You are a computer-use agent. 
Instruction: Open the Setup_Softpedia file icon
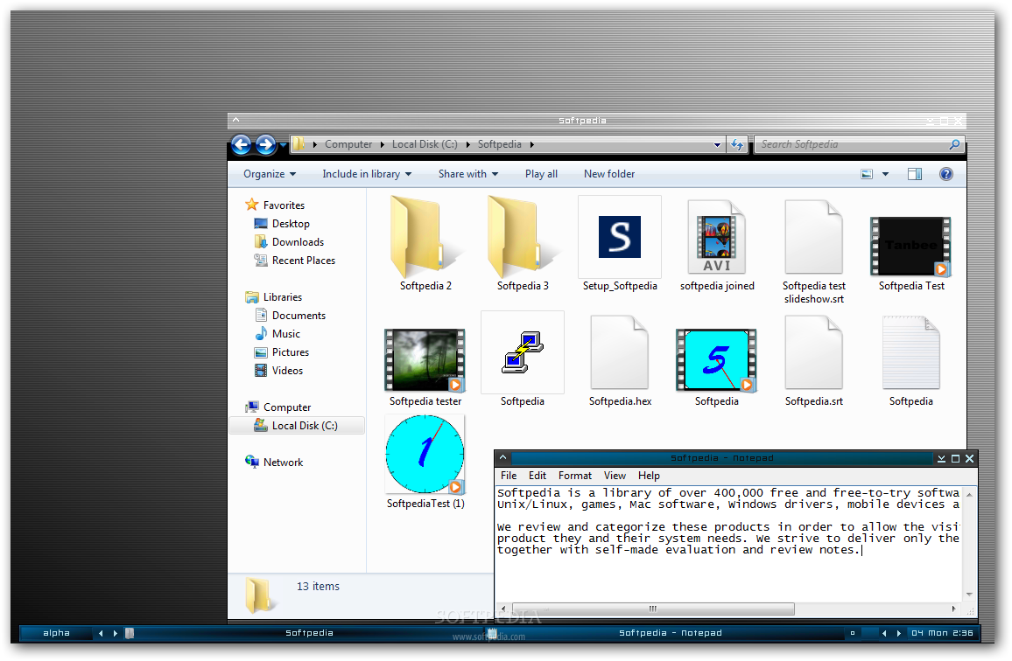click(x=620, y=237)
